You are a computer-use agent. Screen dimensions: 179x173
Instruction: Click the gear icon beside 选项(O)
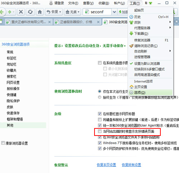pyautogui.click(x=131, y=92)
